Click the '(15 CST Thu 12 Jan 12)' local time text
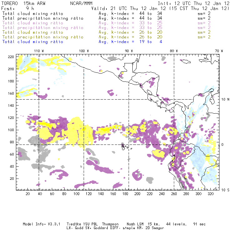This screenshot has height=231, width=231. tap(199, 8)
